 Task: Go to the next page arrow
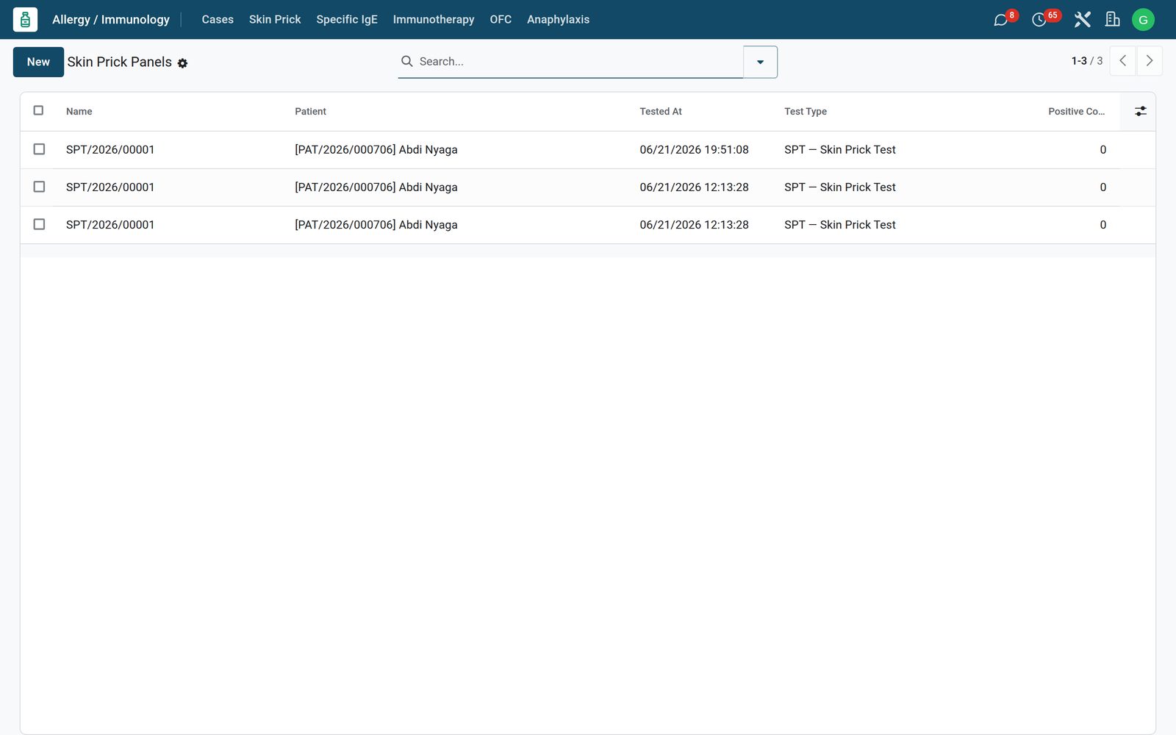pos(1150,61)
